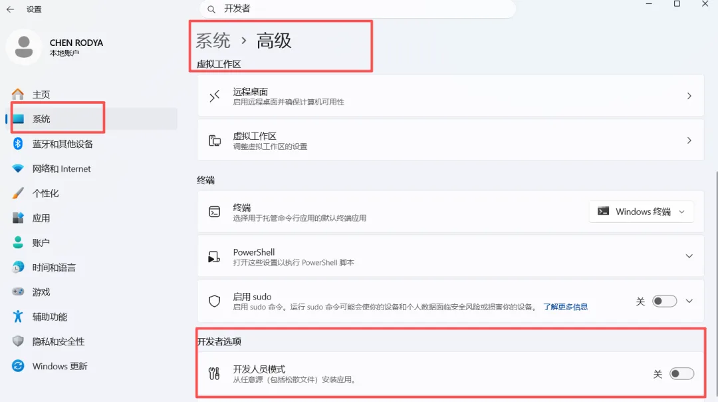
Task: Click the back arrow in Settings header
Action: (10, 9)
